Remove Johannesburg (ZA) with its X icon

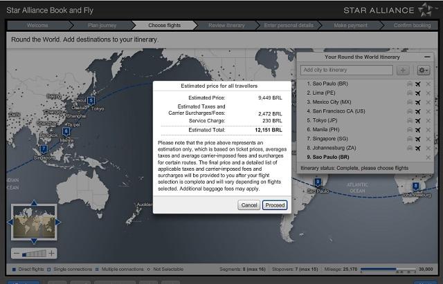(428, 148)
